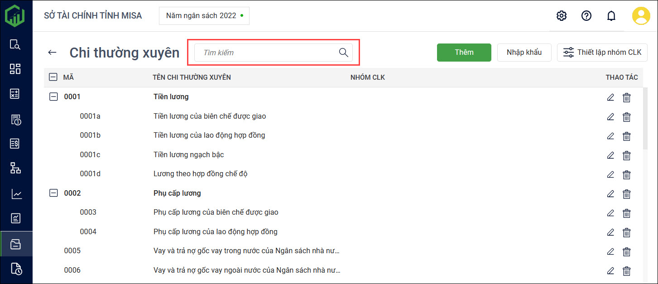Image resolution: width=658 pixels, height=284 pixels.
Task: Collapse all rows via header minus box
Action: pyautogui.click(x=53, y=77)
